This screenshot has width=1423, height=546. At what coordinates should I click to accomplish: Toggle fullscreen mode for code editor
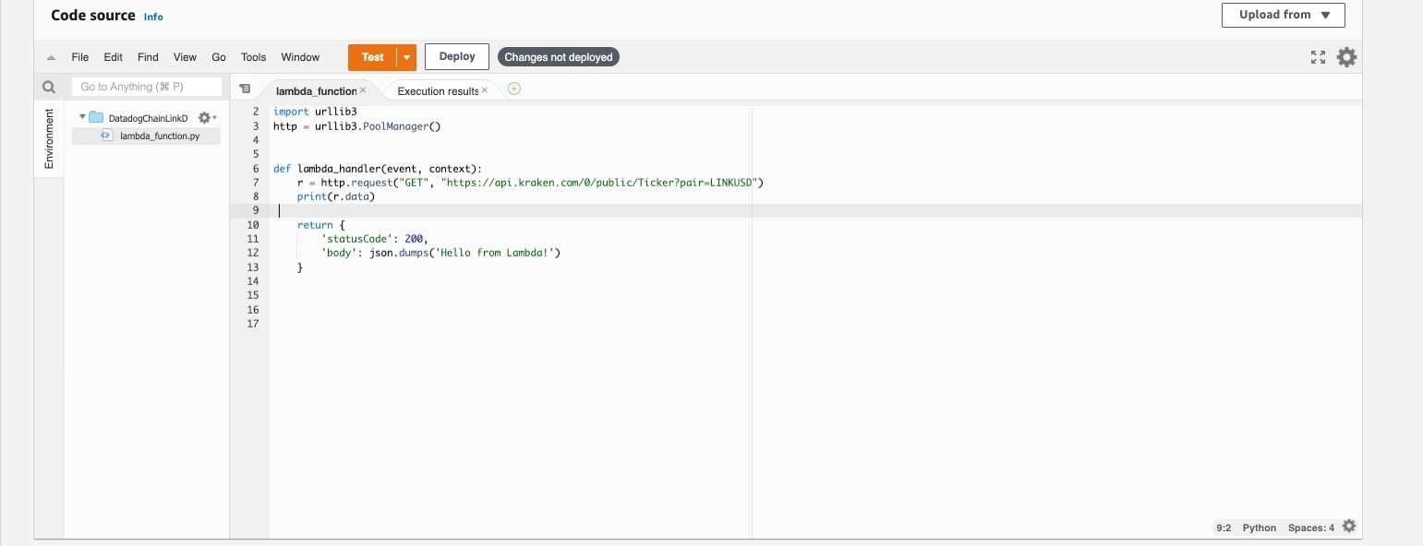coord(1318,57)
